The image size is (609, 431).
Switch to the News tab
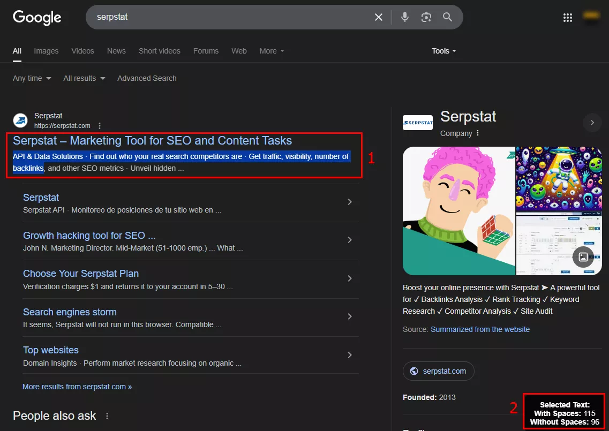[116, 51]
